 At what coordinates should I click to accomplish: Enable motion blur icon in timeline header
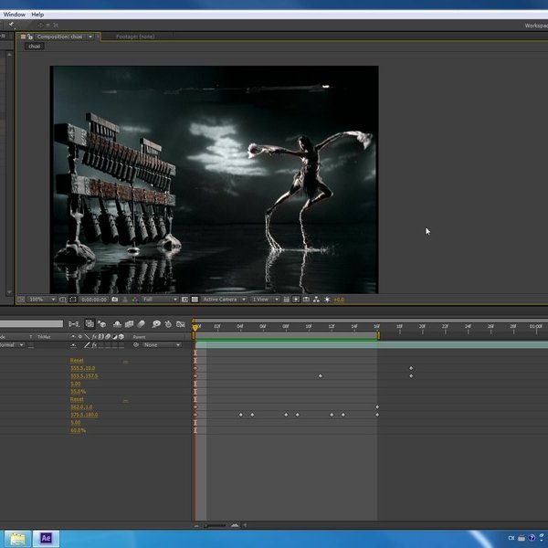[142, 323]
